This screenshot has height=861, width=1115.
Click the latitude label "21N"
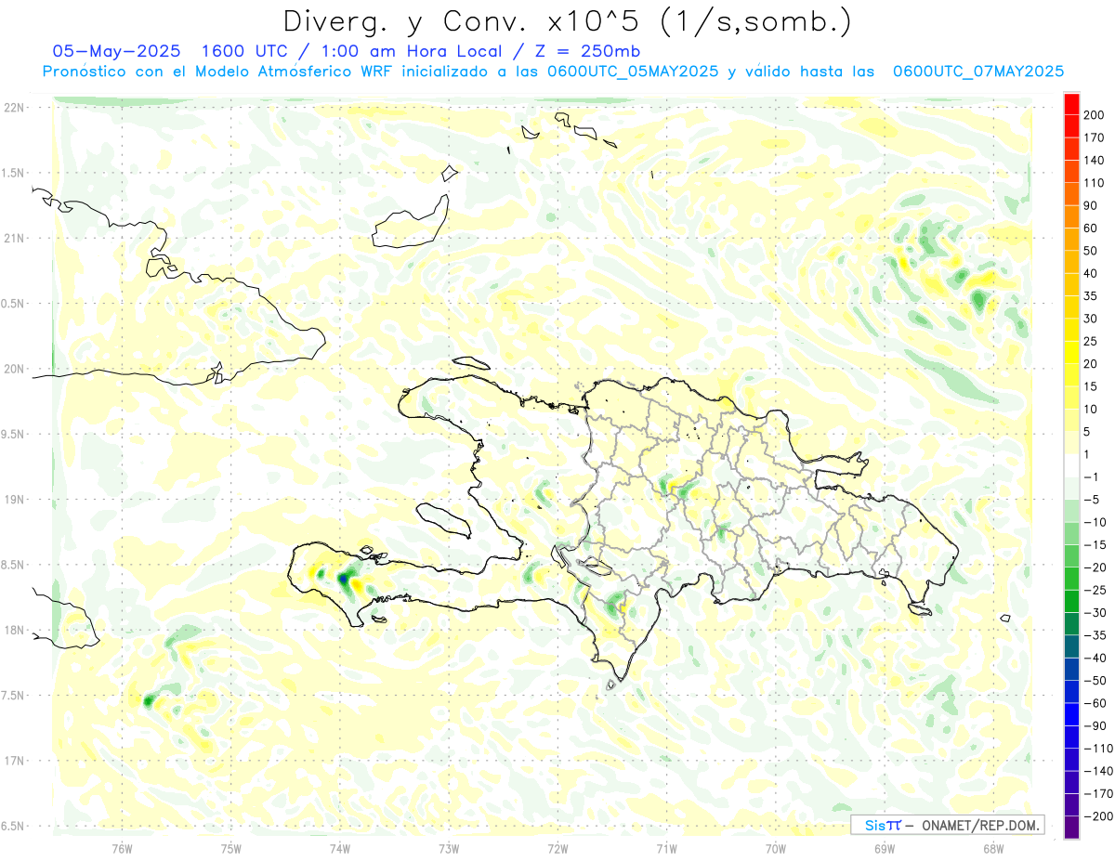[13, 239]
